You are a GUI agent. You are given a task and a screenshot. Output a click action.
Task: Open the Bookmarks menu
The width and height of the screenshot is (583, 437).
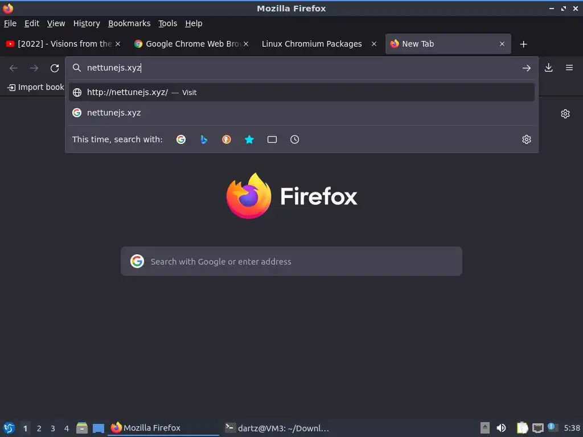(x=129, y=23)
